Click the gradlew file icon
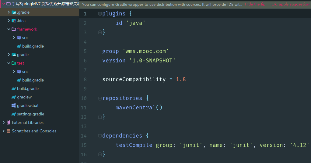 14,97
